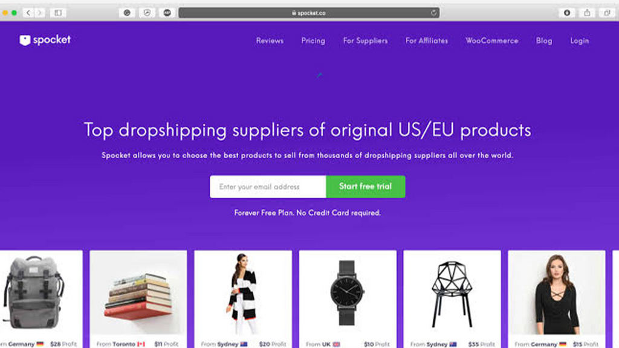
Task: Select the black watch product thumbnail
Action: point(348,293)
